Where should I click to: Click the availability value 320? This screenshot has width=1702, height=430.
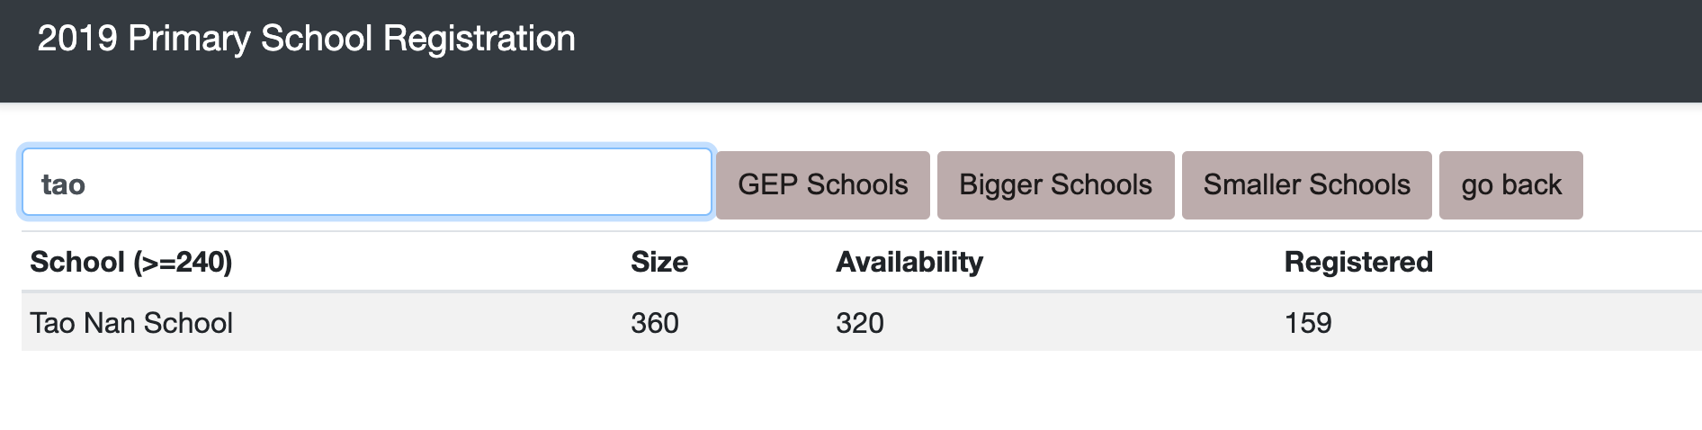point(859,323)
